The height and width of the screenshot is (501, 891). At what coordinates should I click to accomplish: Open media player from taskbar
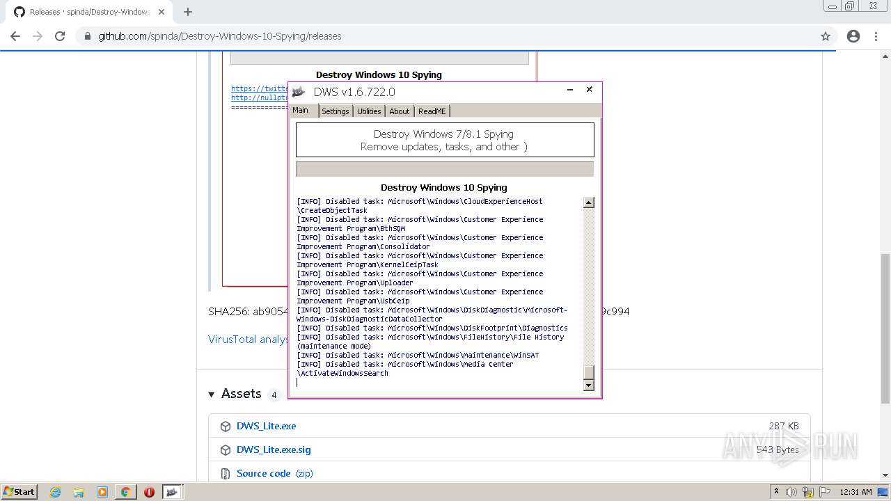tap(102, 492)
